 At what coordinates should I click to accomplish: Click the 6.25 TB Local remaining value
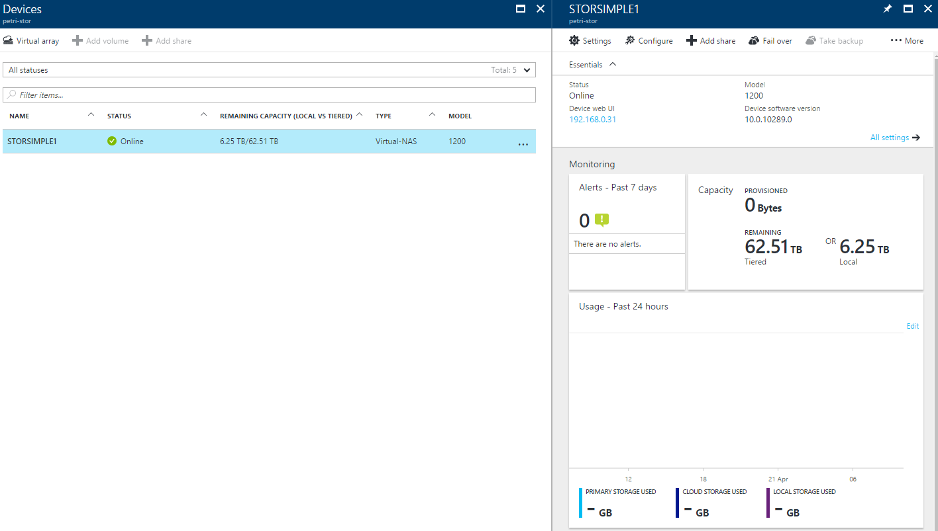(x=864, y=247)
